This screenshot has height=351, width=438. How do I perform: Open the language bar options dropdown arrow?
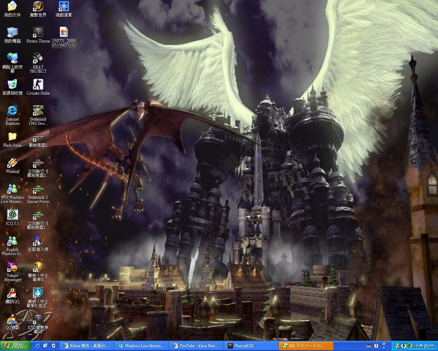pos(384,348)
